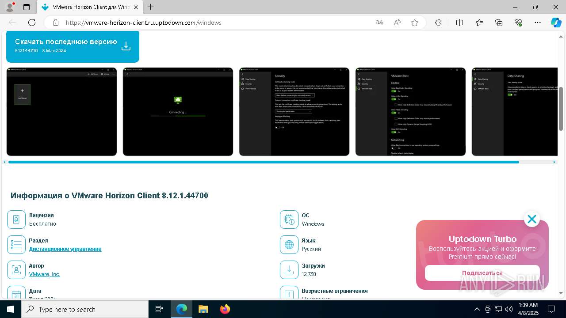Click the screenshot gallery horizontal scrollbar
This screenshot has width=566, height=318.
click(x=264, y=162)
